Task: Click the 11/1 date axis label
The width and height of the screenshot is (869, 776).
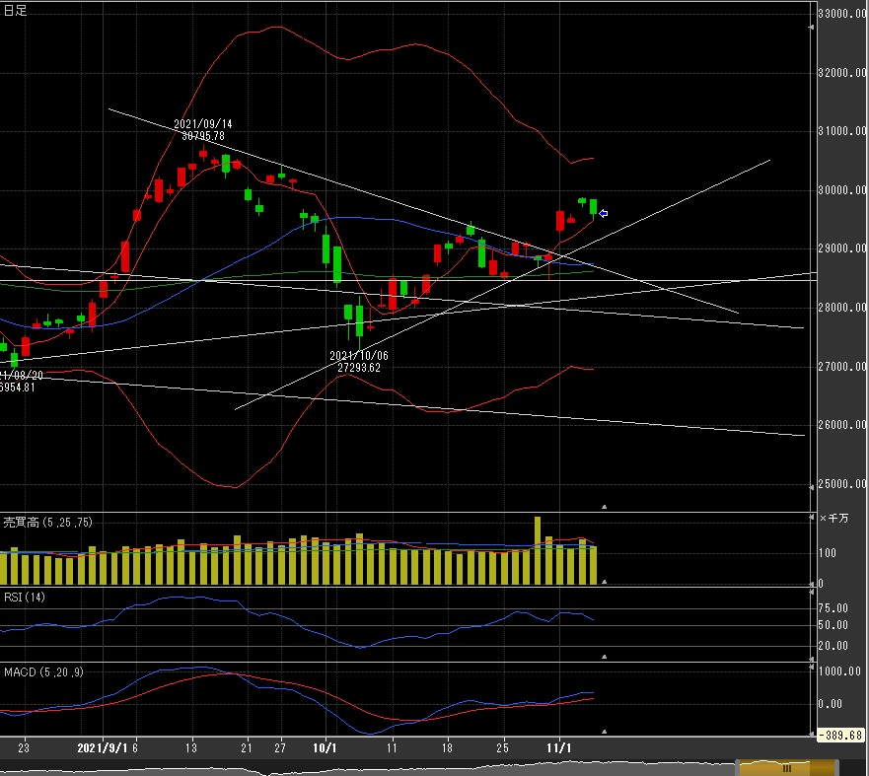Action: [558, 748]
